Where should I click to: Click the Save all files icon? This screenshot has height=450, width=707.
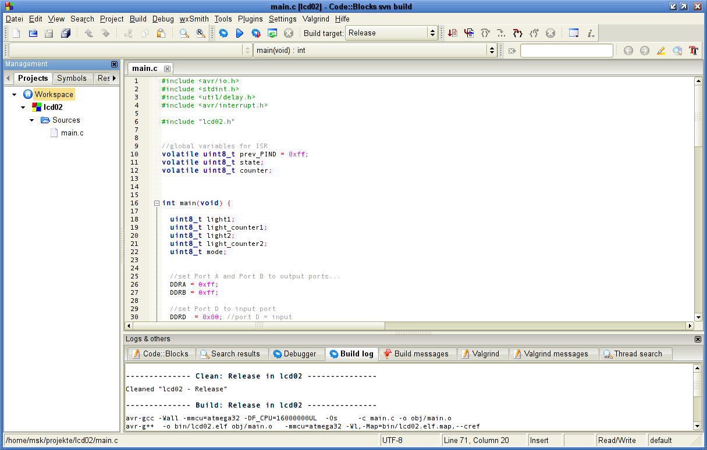[x=66, y=33]
